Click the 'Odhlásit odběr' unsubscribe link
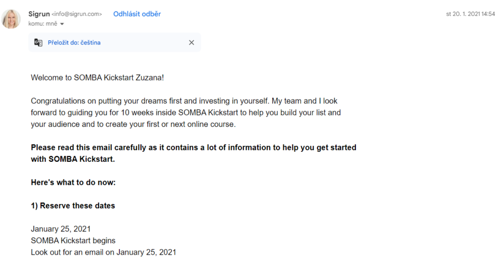The height and width of the screenshot is (265, 501). pyautogui.click(x=137, y=14)
